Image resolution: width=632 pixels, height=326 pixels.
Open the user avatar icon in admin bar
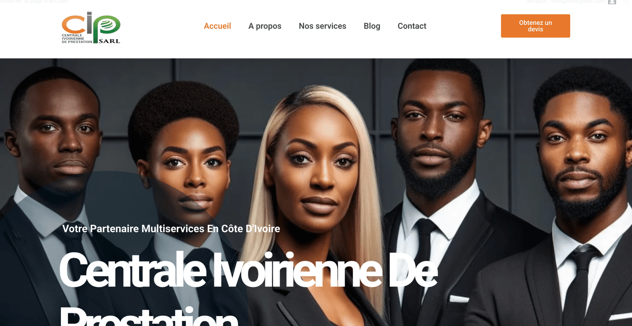(612, 2)
